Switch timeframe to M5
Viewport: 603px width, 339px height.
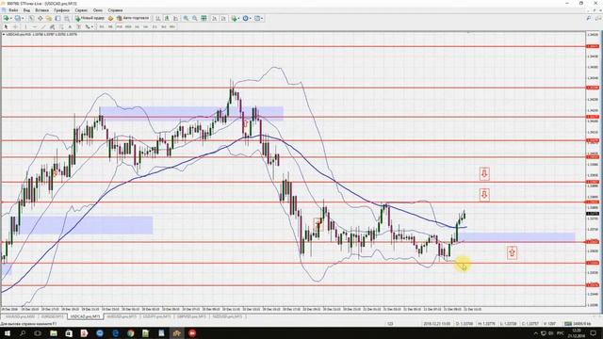point(110,26)
